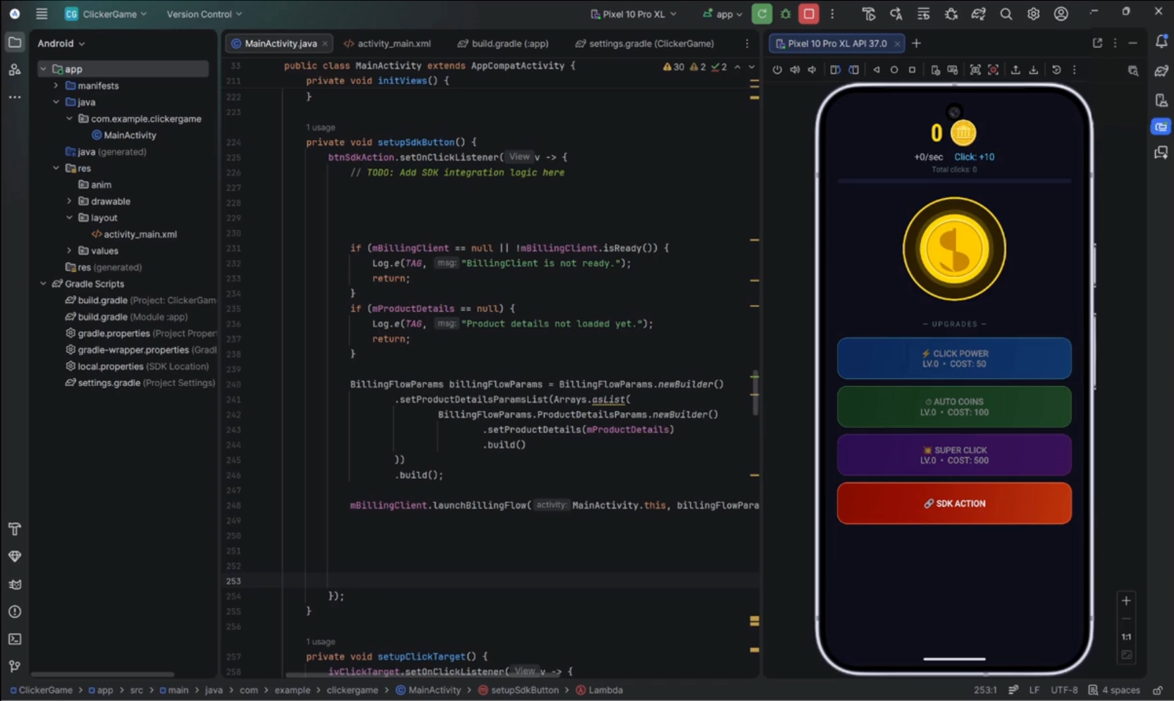Screen dimensions: 1174x701
Task: Open IDE settings gear icon
Action: click(1033, 14)
